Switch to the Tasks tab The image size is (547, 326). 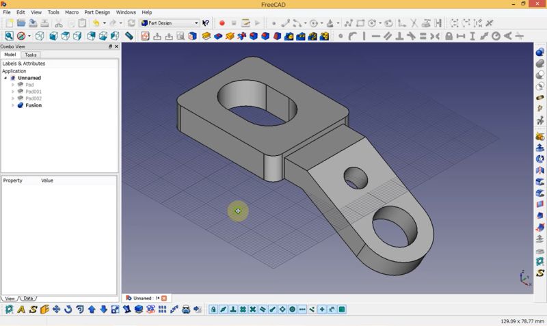(30, 55)
